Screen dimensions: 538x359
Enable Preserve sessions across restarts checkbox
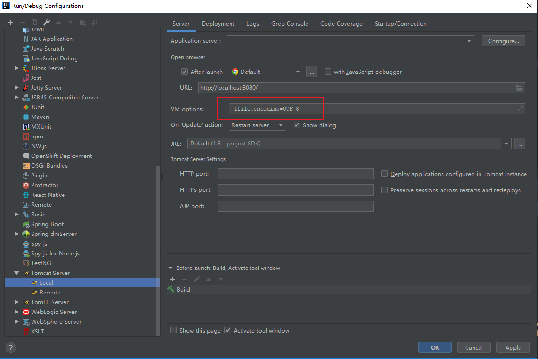coord(384,190)
